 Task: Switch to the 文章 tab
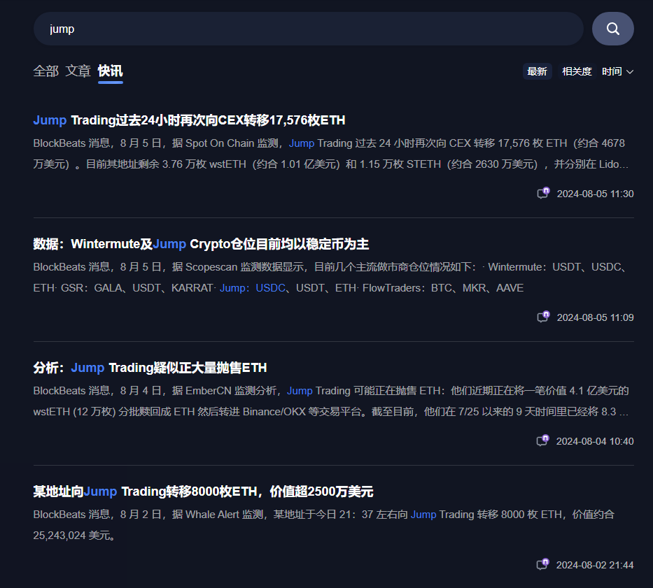[x=78, y=71]
